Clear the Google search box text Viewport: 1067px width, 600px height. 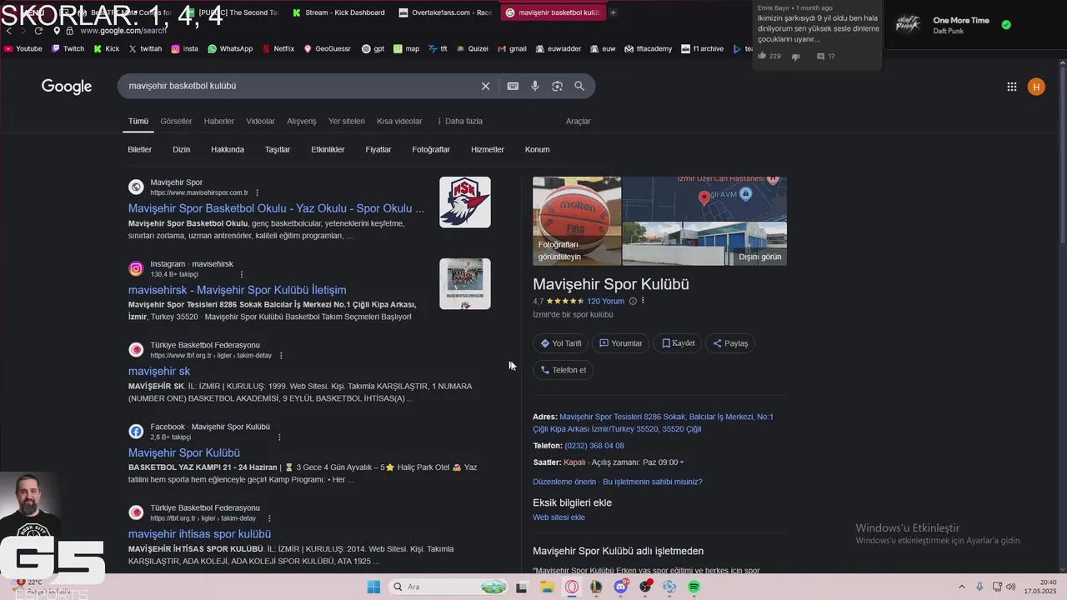(x=485, y=86)
